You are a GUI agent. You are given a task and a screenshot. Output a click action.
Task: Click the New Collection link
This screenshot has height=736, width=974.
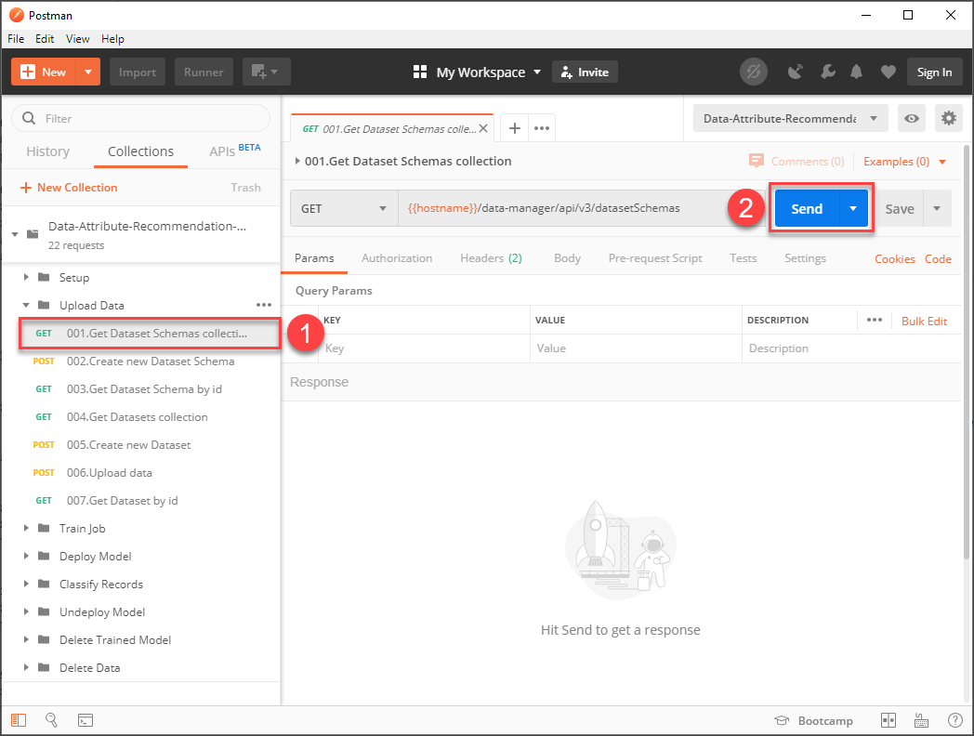pyautogui.click(x=69, y=187)
